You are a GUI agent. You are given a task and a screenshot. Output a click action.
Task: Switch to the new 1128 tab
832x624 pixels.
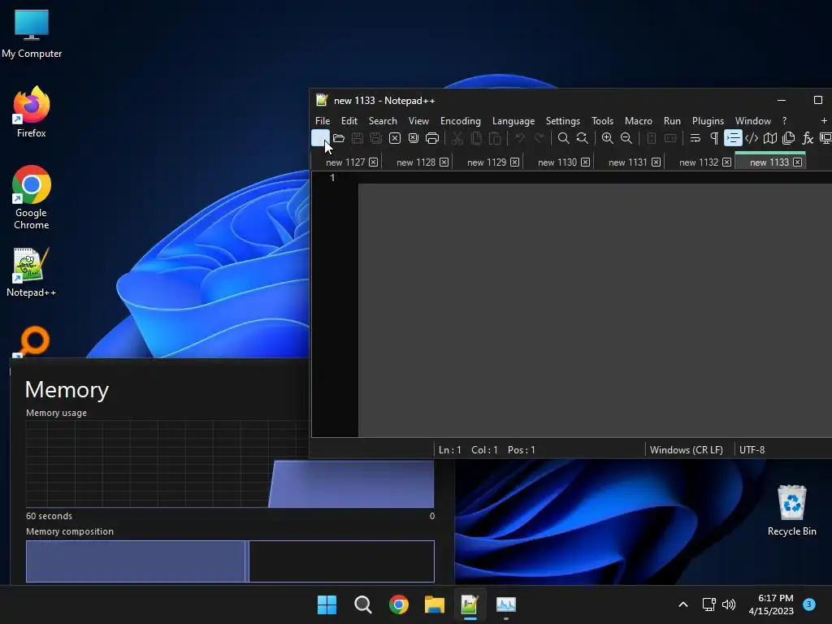point(415,162)
